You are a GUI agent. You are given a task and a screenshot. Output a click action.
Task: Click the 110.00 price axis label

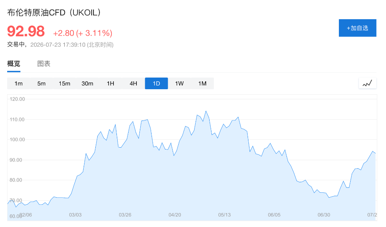tap(17, 120)
